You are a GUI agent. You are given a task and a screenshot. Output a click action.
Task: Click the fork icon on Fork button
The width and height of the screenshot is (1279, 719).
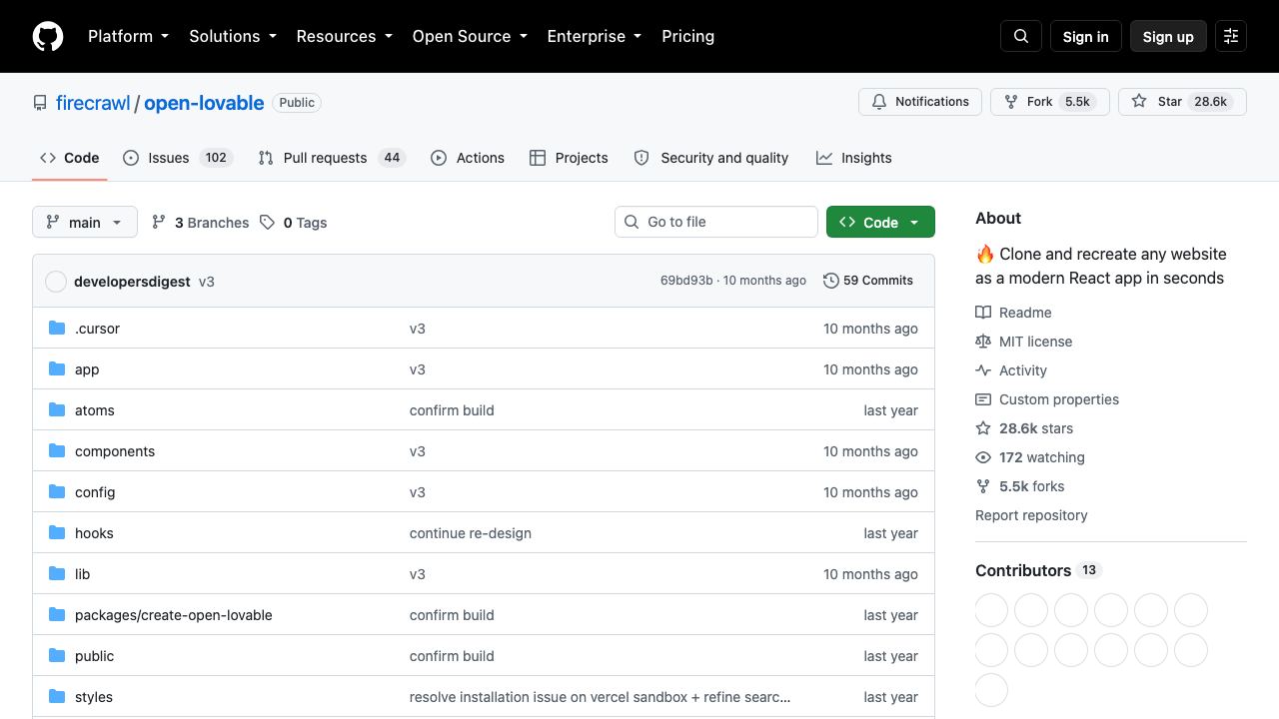[x=1011, y=102]
